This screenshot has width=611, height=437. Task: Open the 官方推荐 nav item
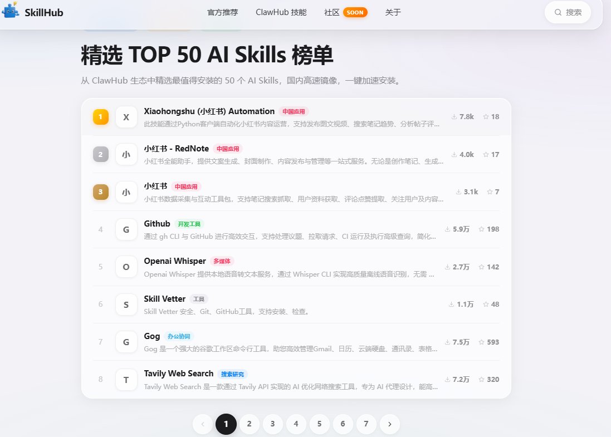222,12
